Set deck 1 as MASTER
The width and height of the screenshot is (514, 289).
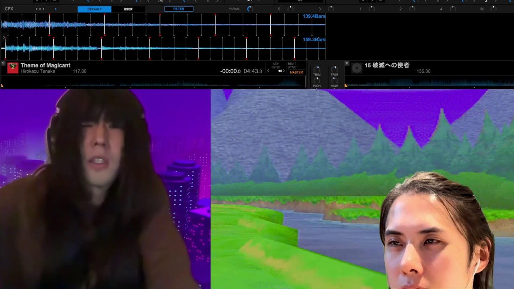296,72
